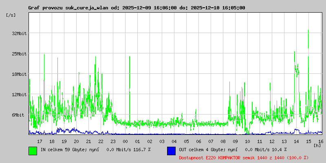Screen dimensions: 326x163
Task: Select the graph title 'Graf provozu suk_cureja_wlan'
Action: 68,8
